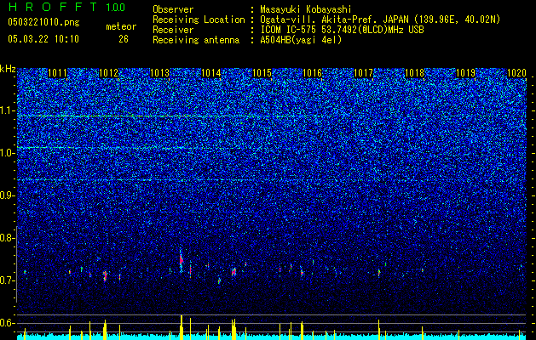Screen dimensions: 536x340
Task: Click the 1012 time marker
Action: pos(108,73)
